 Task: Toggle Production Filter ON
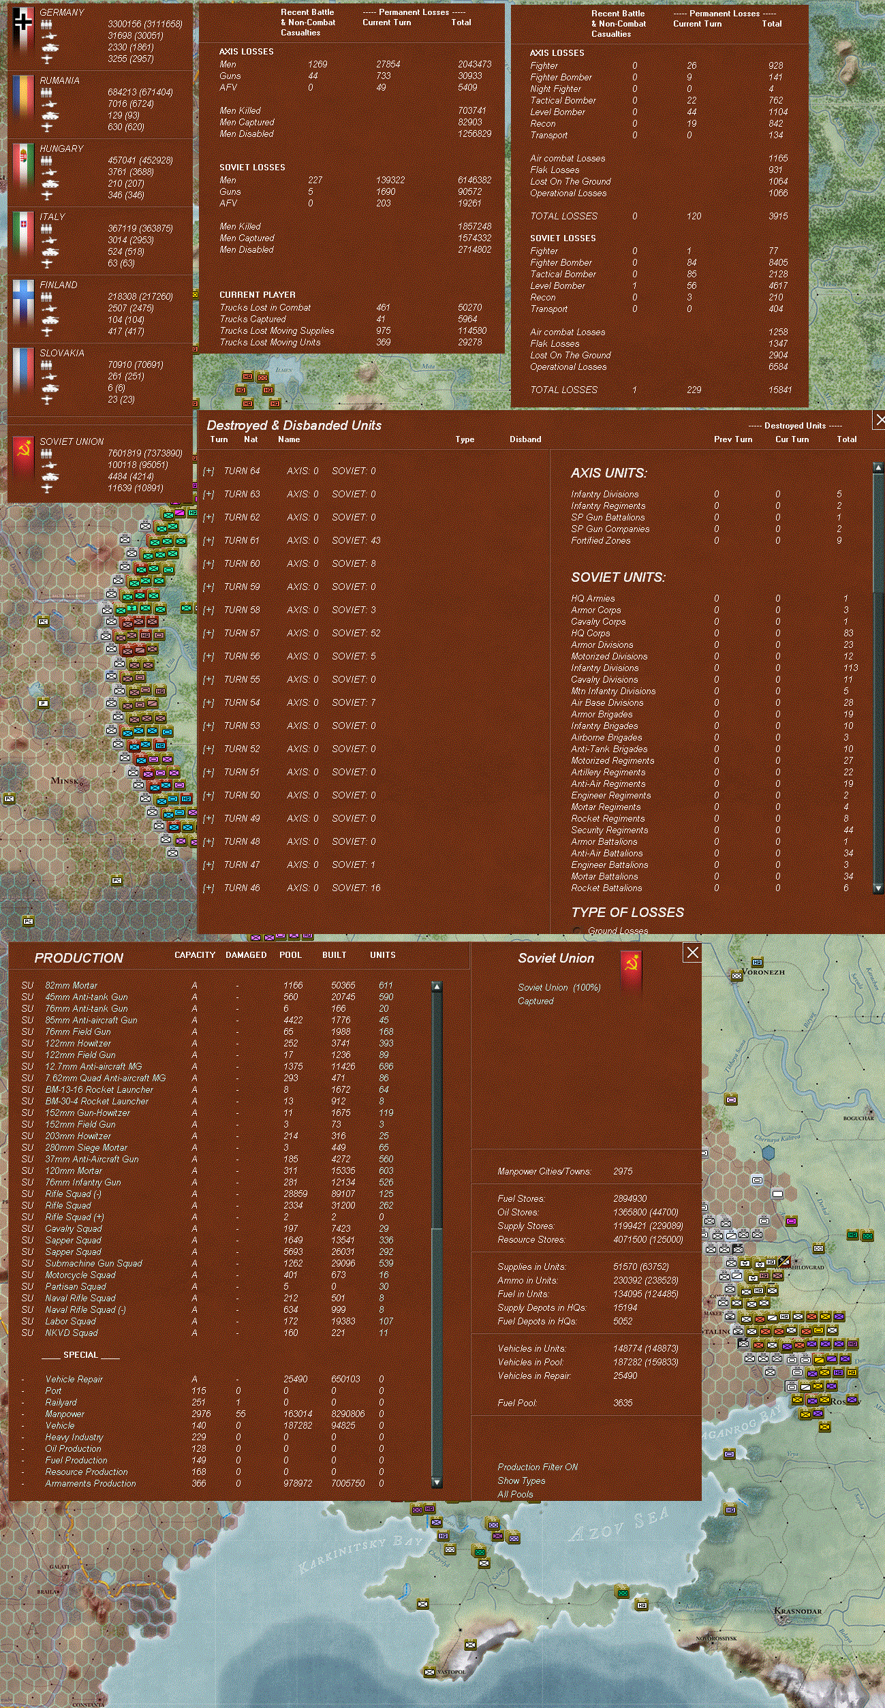pos(538,1467)
